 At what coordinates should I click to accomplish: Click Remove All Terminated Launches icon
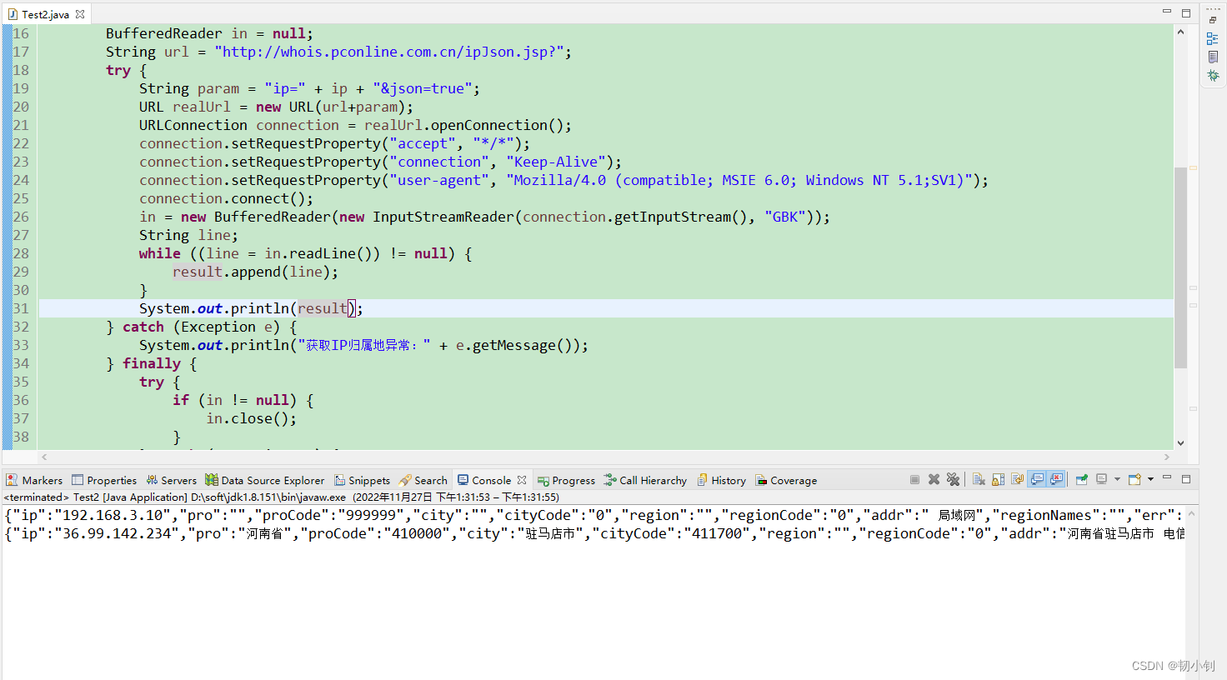tap(953, 479)
